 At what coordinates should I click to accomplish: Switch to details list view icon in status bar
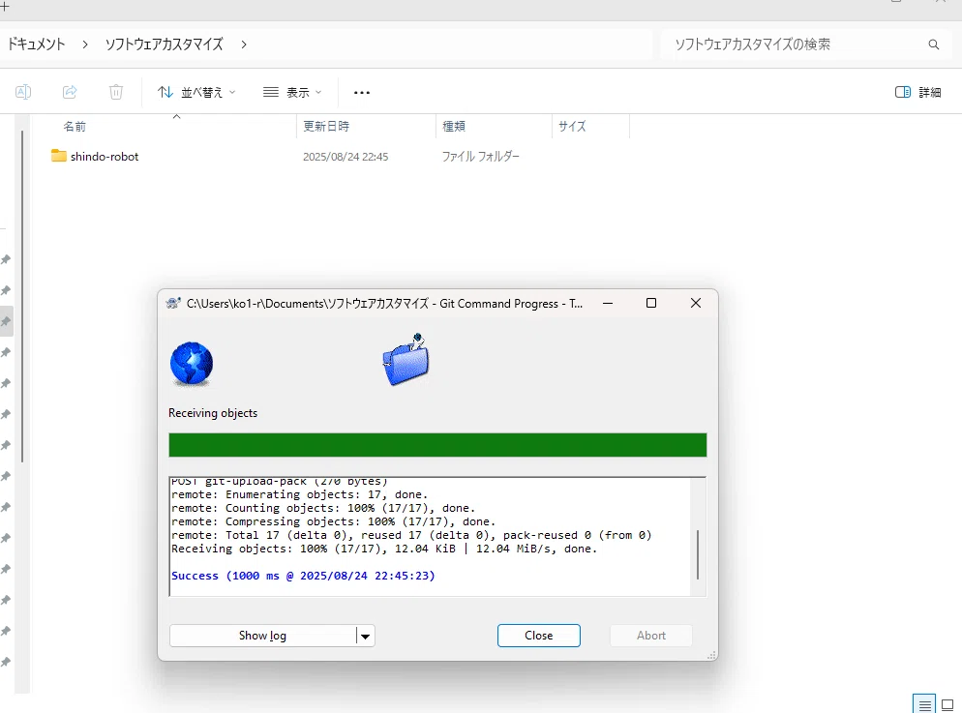tap(924, 705)
